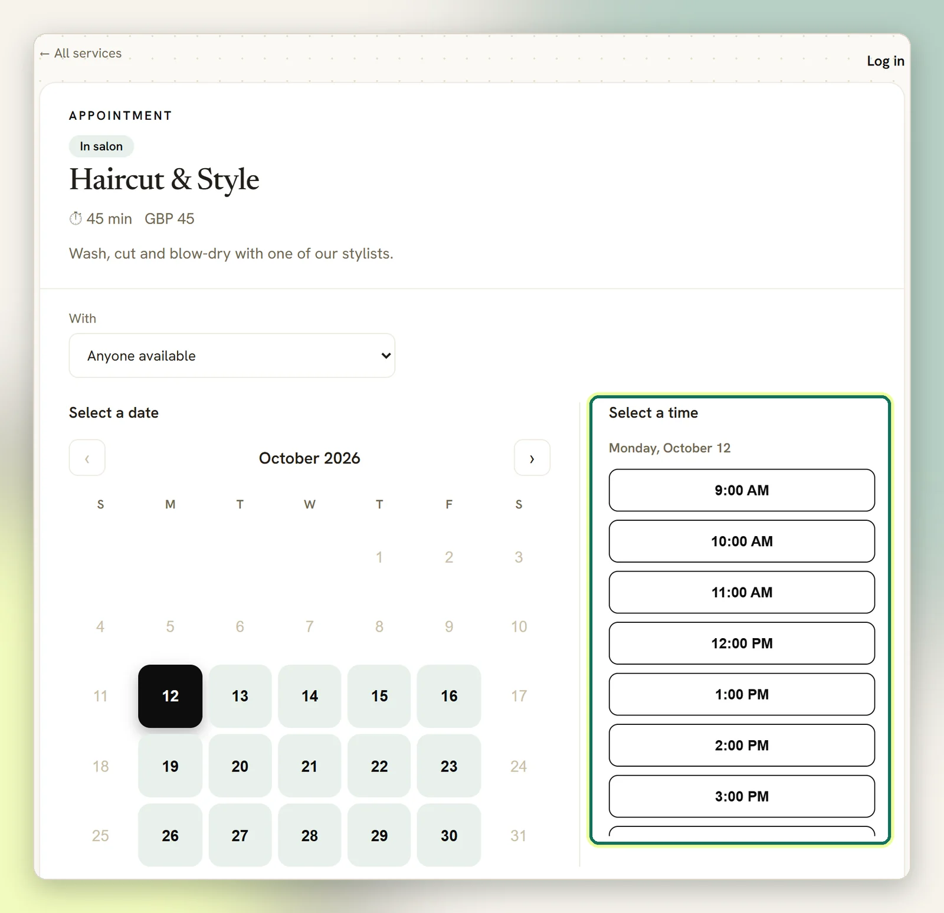The height and width of the screenshot is (913, 944).
Task: Click the '45 min' duration text
Action: tap(109, 219)
